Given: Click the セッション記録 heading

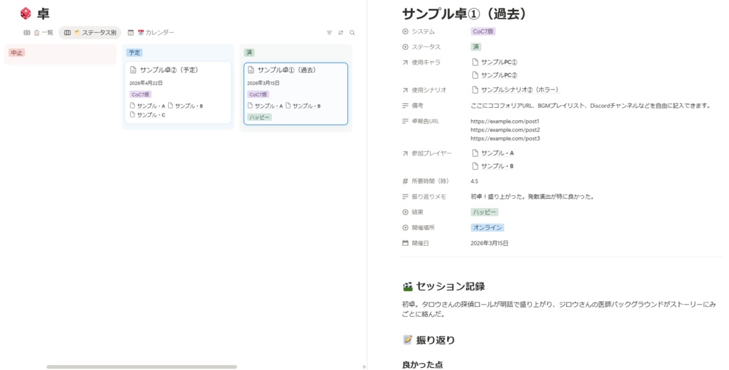Looking at the screenshot, I should pos(450,286).
